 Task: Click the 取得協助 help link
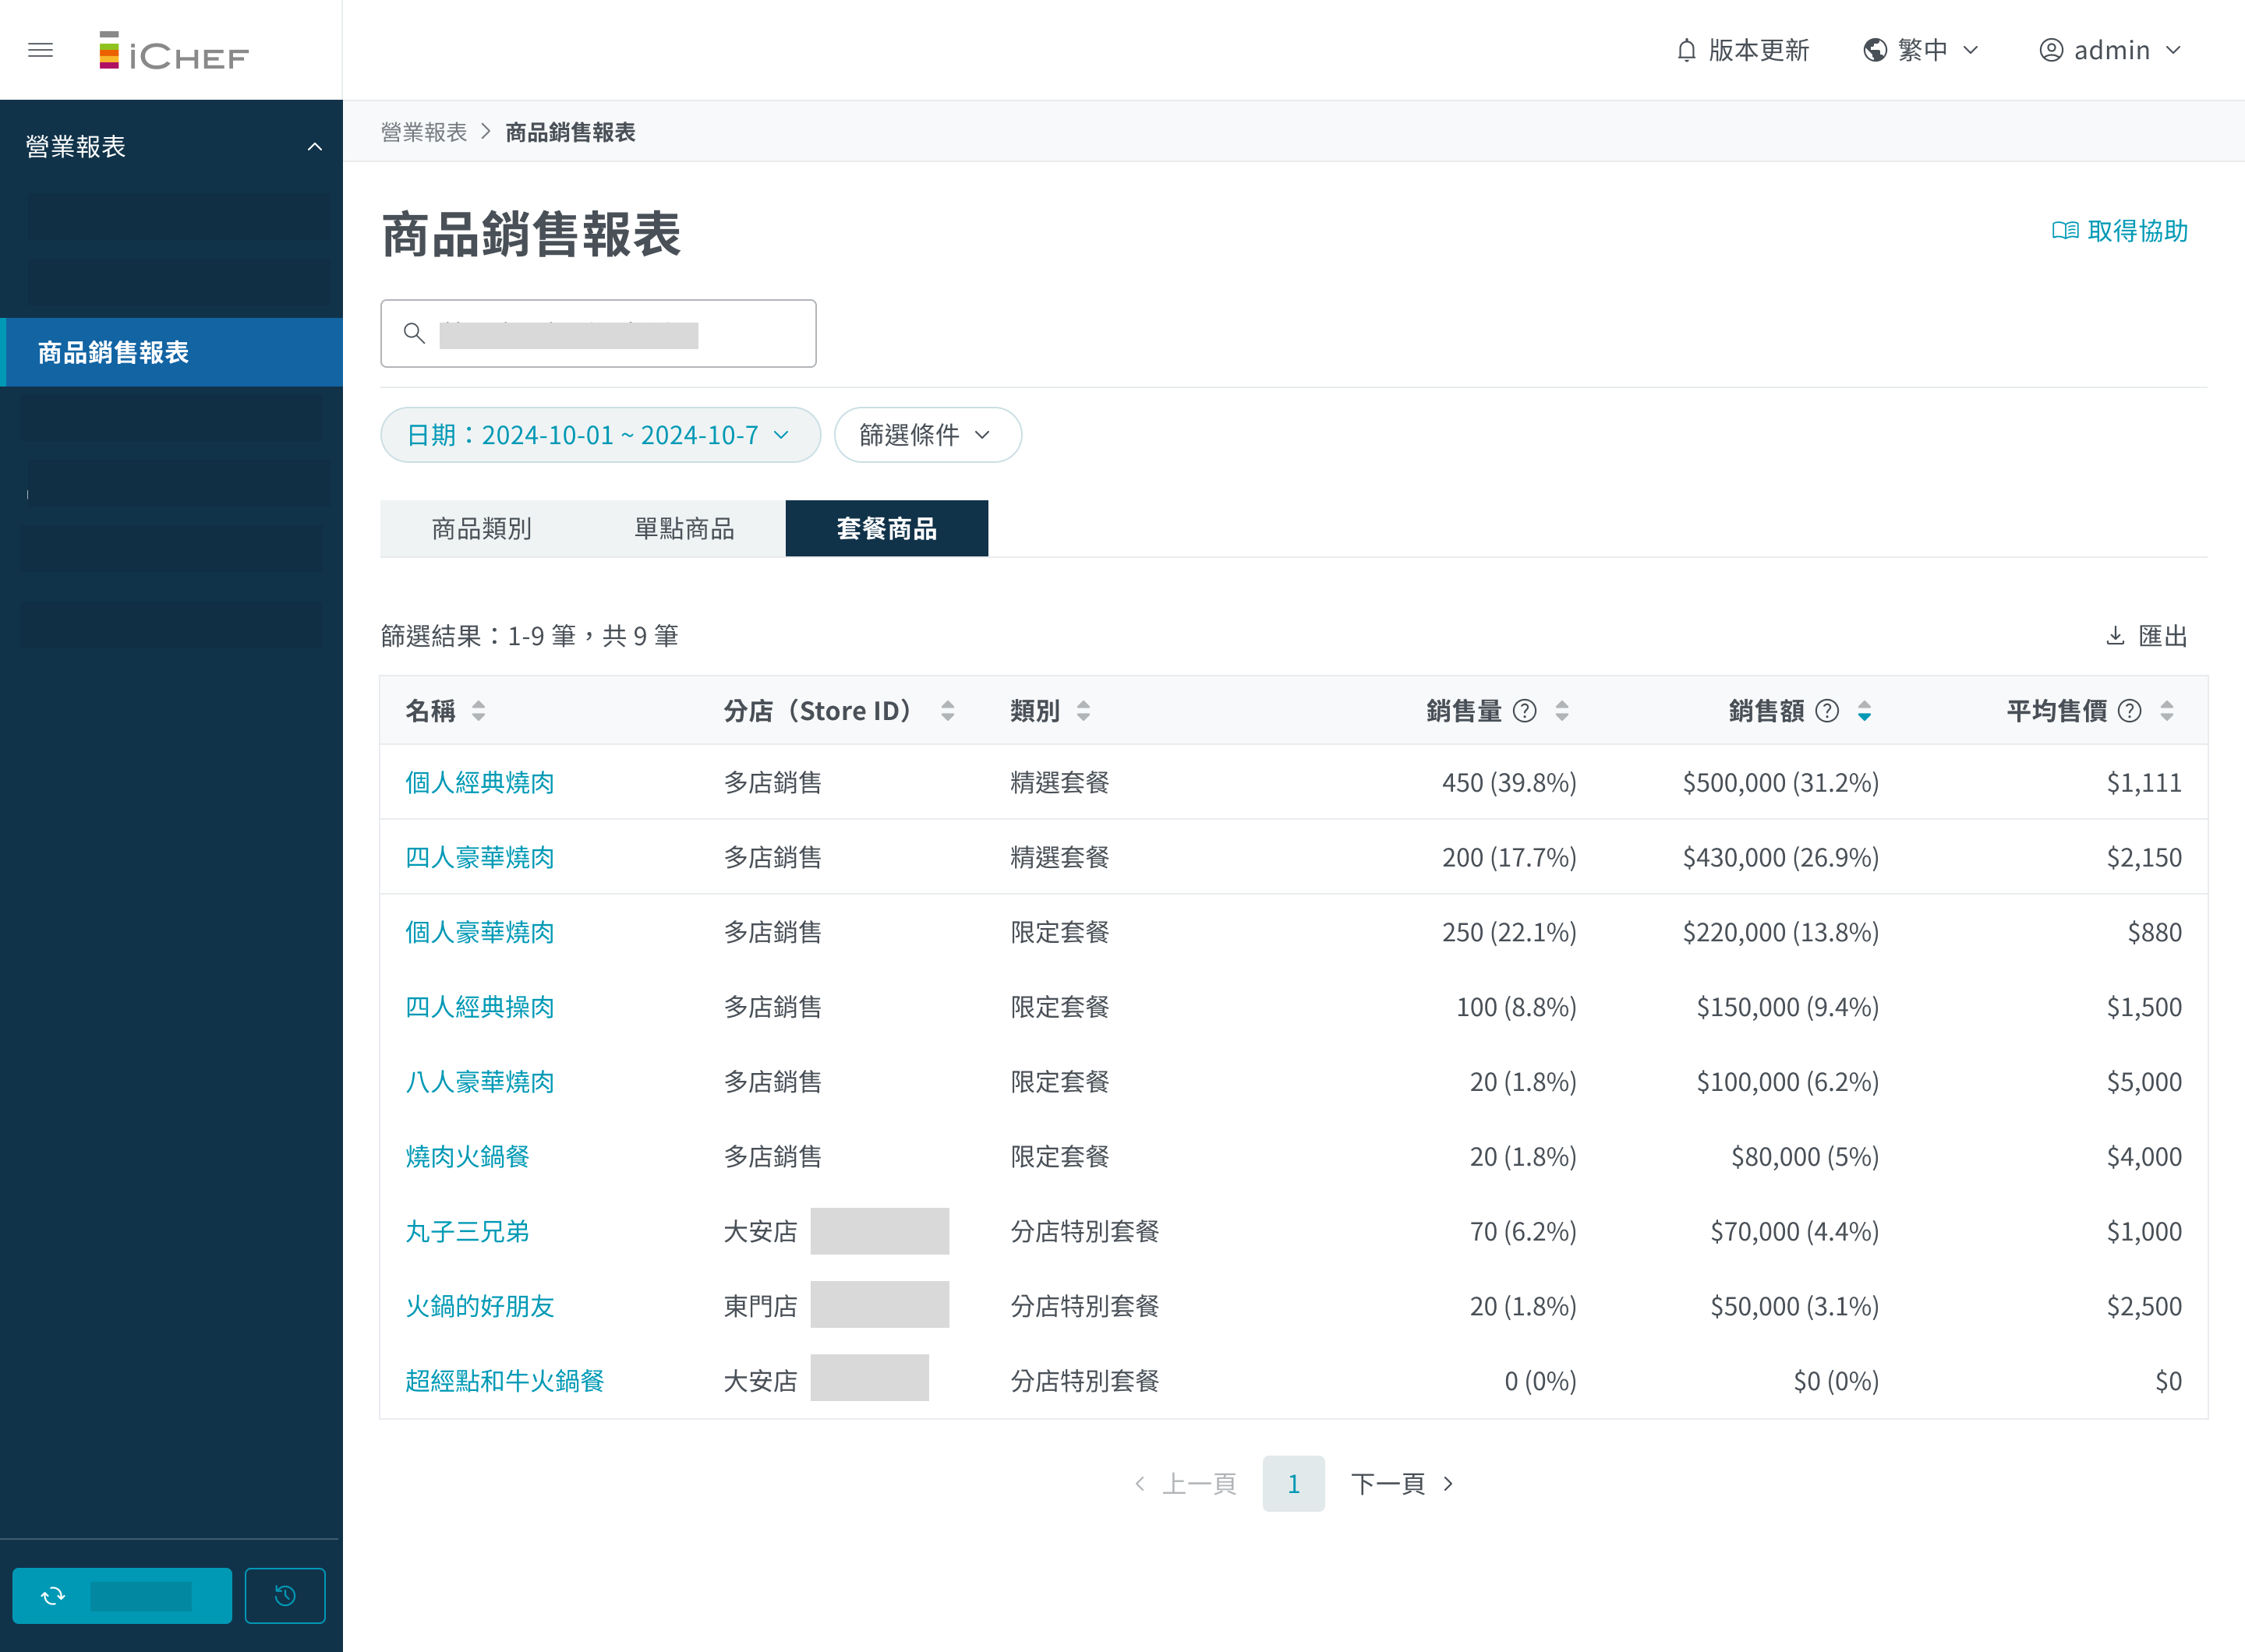2120,231
